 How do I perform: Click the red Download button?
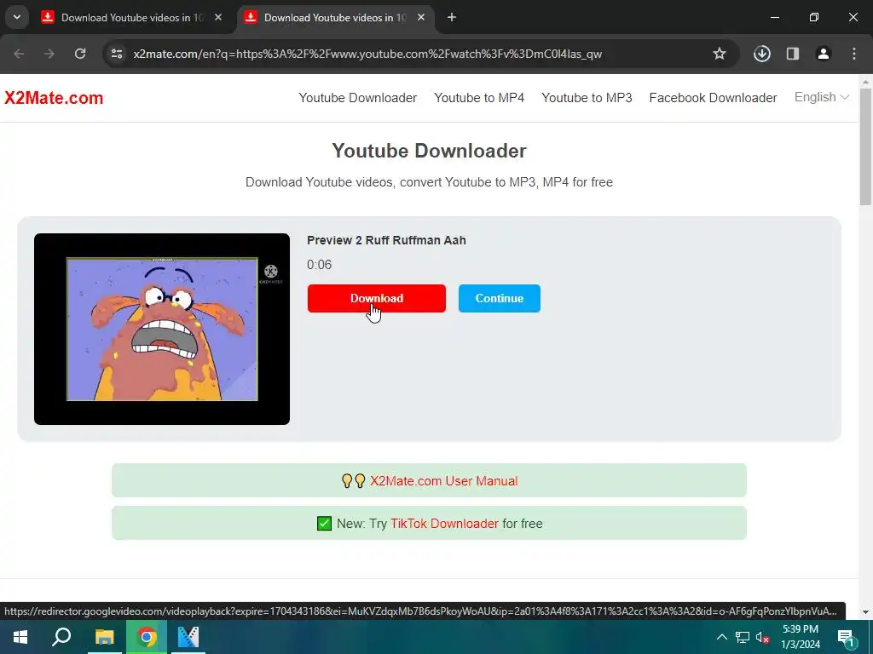tap(376, 298)
